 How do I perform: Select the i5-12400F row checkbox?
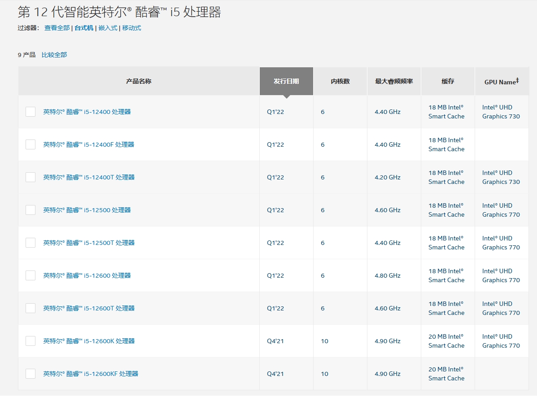30,144
